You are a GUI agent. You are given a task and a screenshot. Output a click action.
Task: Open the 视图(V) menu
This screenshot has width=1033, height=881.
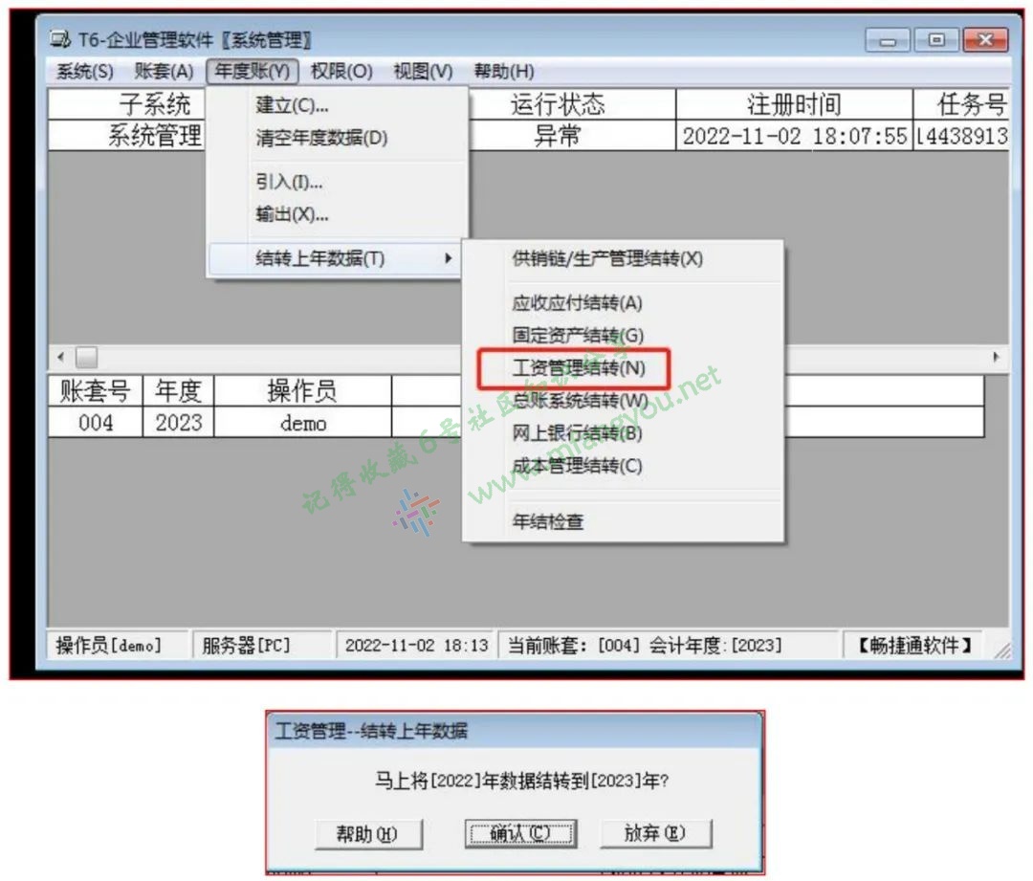tap(422, 72)
